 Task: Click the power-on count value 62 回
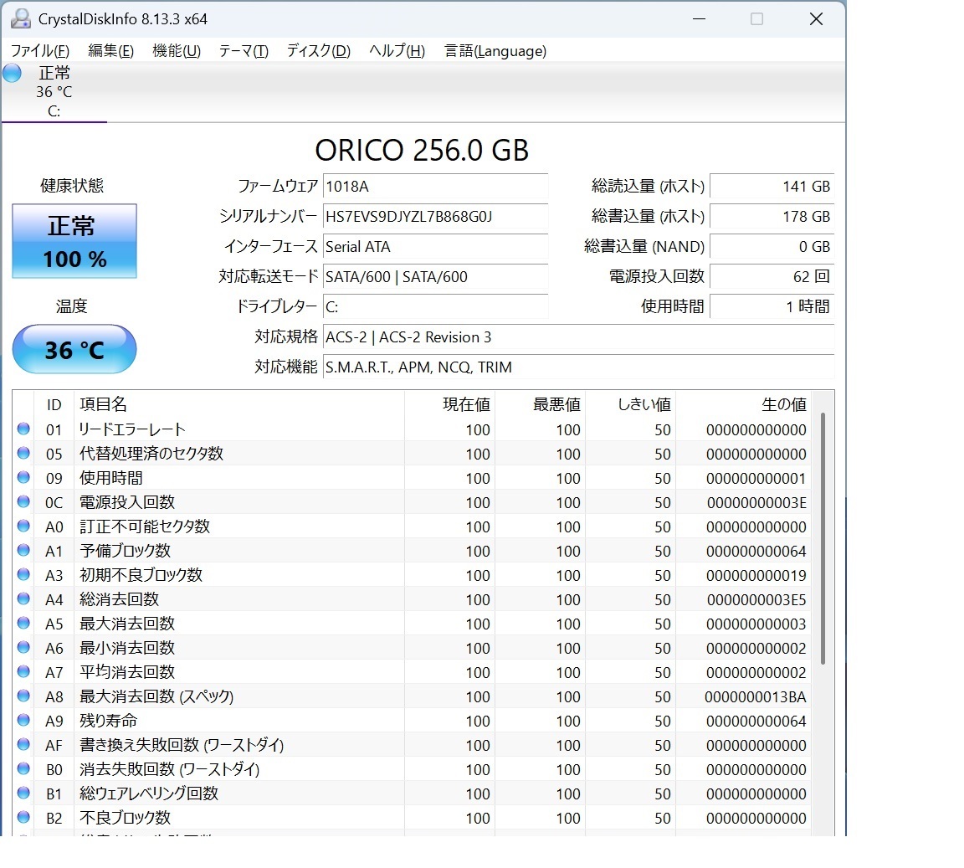tap(772, 277)
